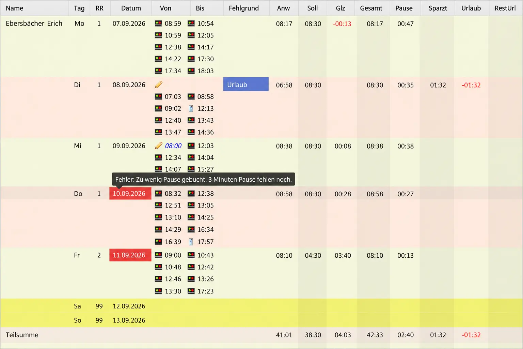This screenshot has height=349, width=523.
Task: Click the terminal icon next to 16:34
Action: (191, 229)
